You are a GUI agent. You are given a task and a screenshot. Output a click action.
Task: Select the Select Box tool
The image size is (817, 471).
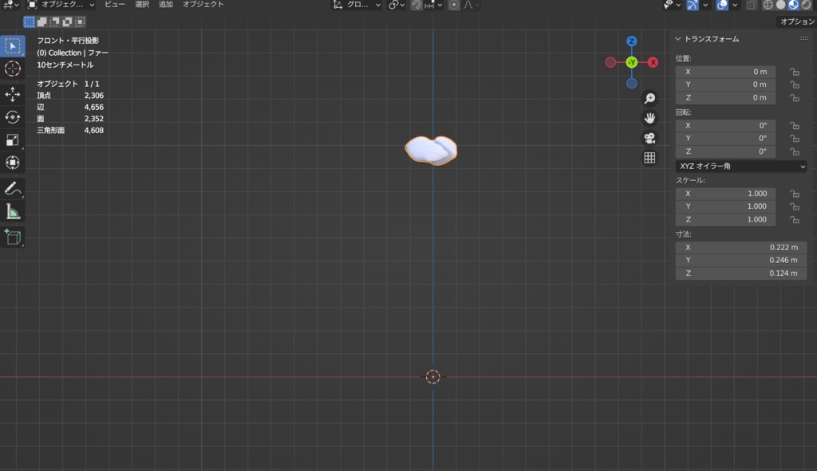click(x=13, y=45)
